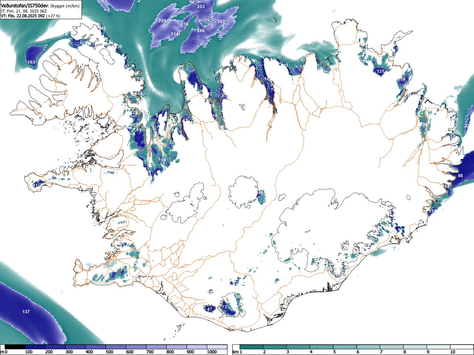The width and height of the screenshot is (474, 355).
Task: Click the km legend swatch between 7 and 8
Action: pyautogui.click(x=391, y=347)
